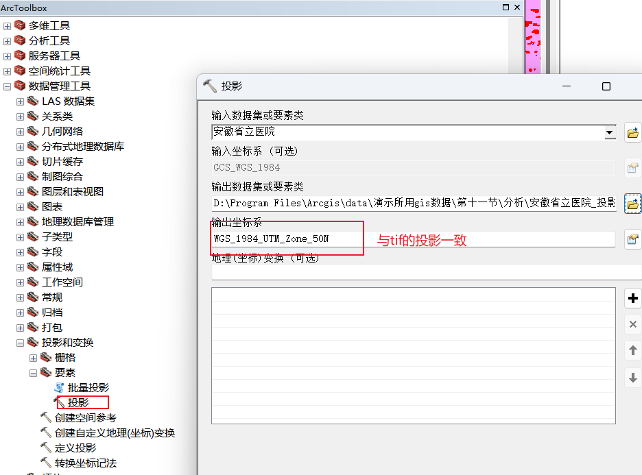Open the input dataset dropdown arrow
This screenshot has height=475, width=642.
(x=609, y=132)
